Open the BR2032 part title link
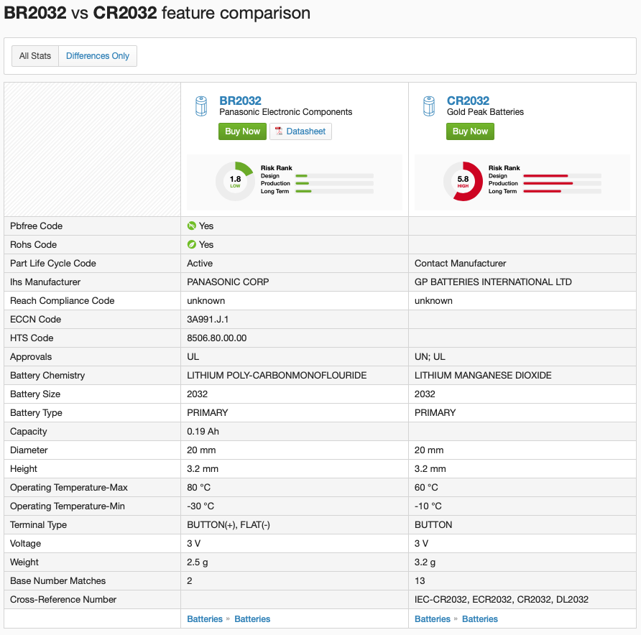 pyautogui.click(x=240, y=101)
